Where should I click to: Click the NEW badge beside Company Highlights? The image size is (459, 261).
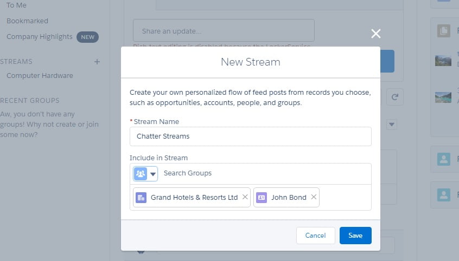(x=87, y=37)
